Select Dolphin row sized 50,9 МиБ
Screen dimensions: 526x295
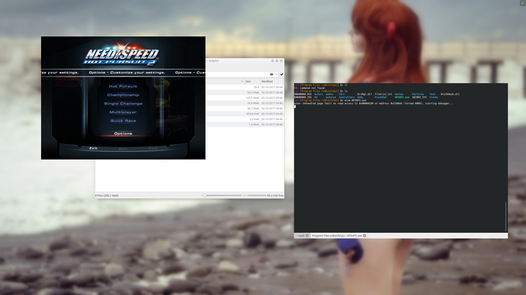point(245,93)
